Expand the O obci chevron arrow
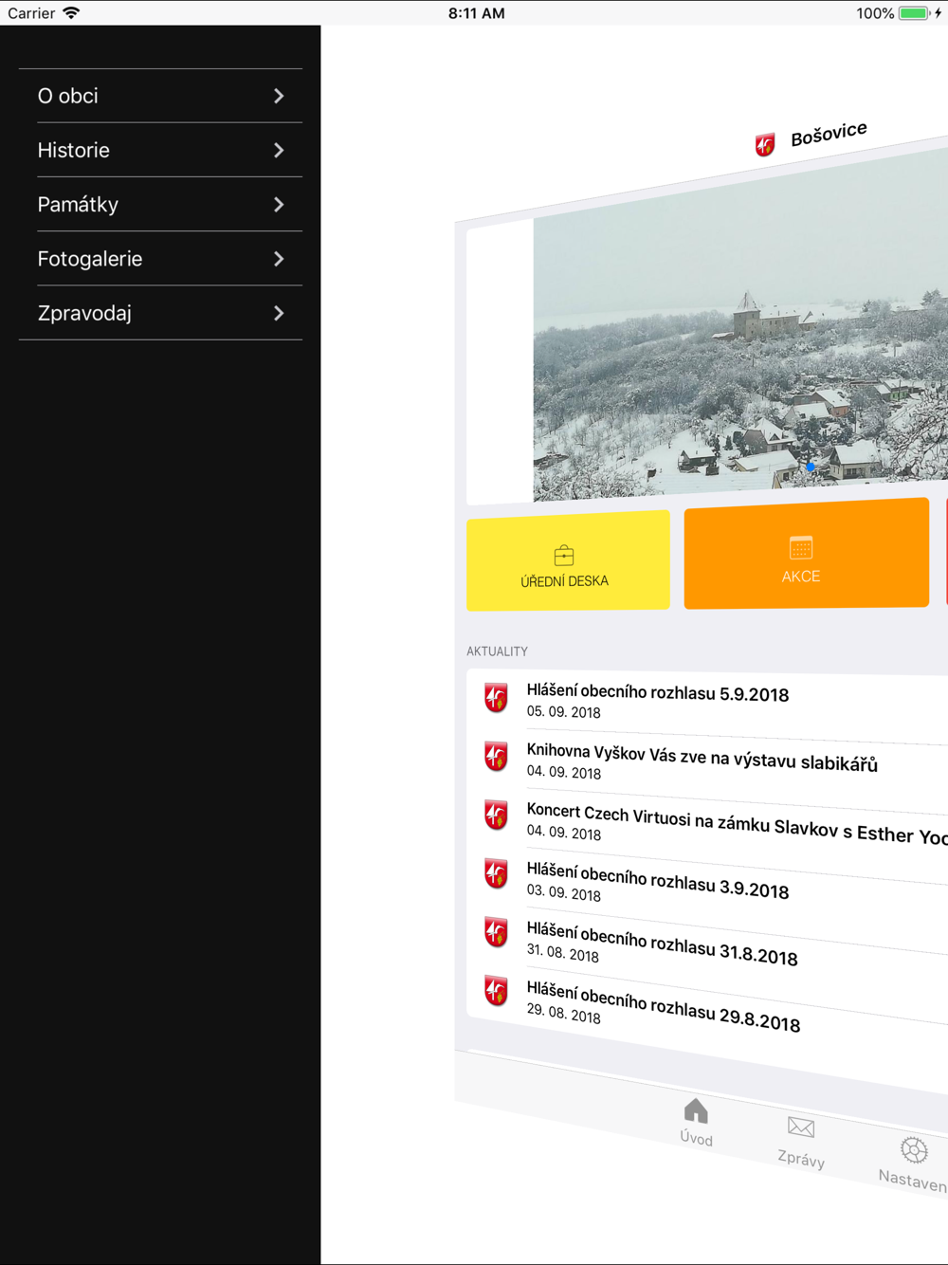The image size is (948, 1265). [279, 96]
